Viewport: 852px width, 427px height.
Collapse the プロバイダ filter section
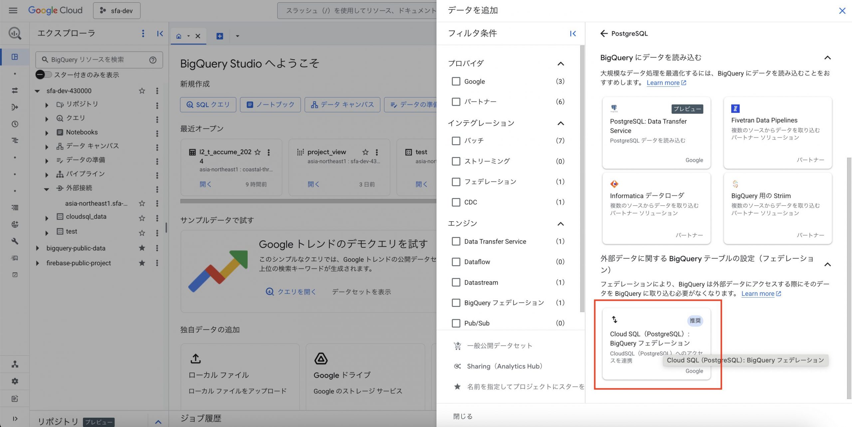pos(561,64)
